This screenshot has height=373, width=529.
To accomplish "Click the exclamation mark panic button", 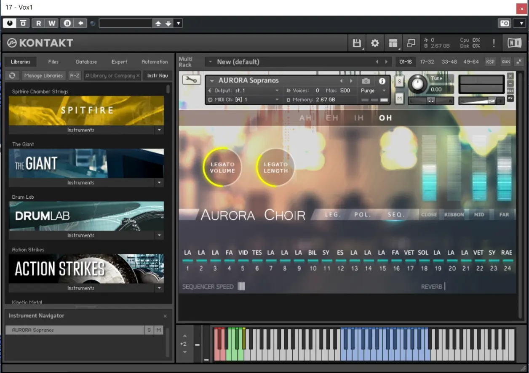I will [494, 43].
